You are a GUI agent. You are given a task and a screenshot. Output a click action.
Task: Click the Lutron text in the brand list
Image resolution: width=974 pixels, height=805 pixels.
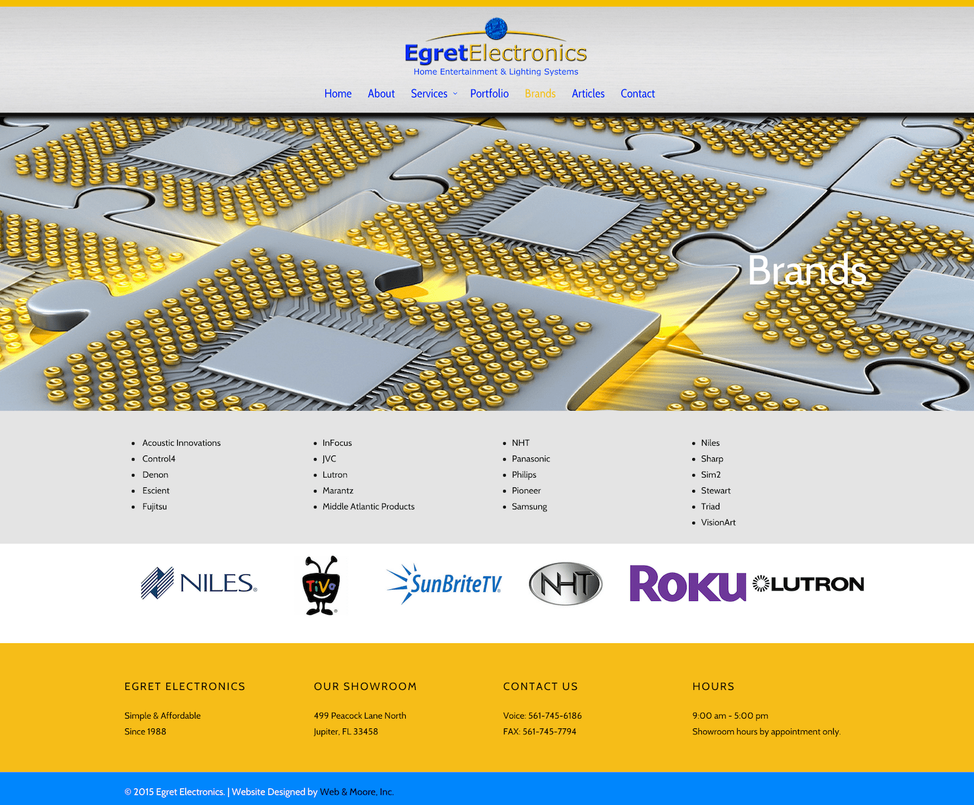click(335, 475)
